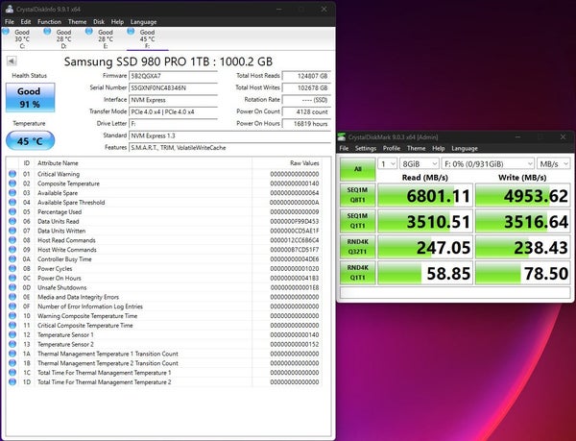
Task: Click the Critical Warning blue status orb
Action: [x=12, y=174]
